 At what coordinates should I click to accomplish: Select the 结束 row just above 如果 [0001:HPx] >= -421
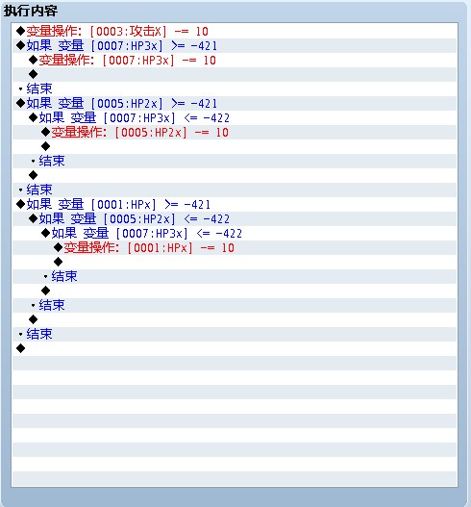235,190
